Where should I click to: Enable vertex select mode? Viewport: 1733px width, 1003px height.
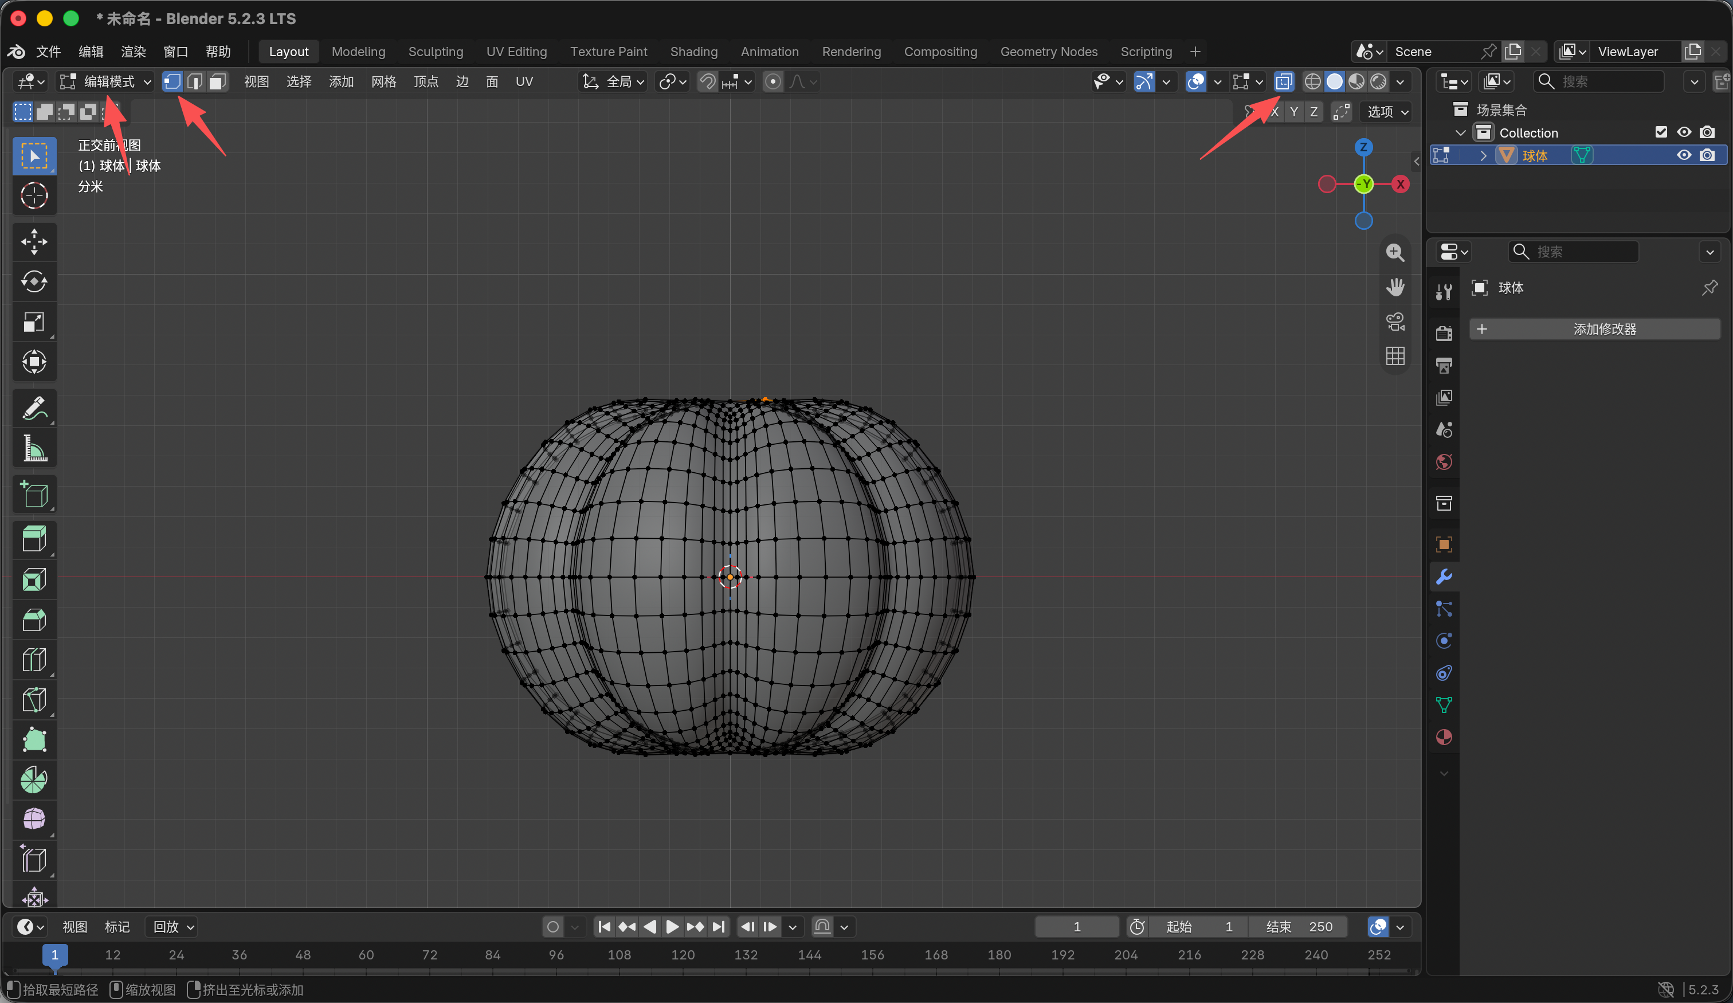[172, 82]
